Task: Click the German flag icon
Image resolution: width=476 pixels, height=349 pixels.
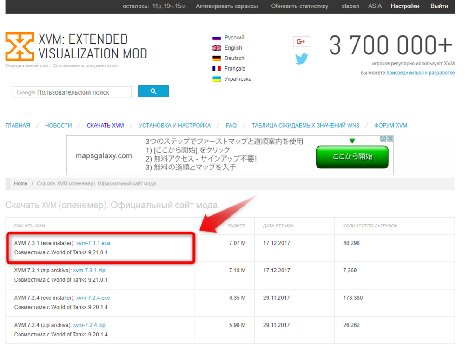Action: click(x=217, y=58)
